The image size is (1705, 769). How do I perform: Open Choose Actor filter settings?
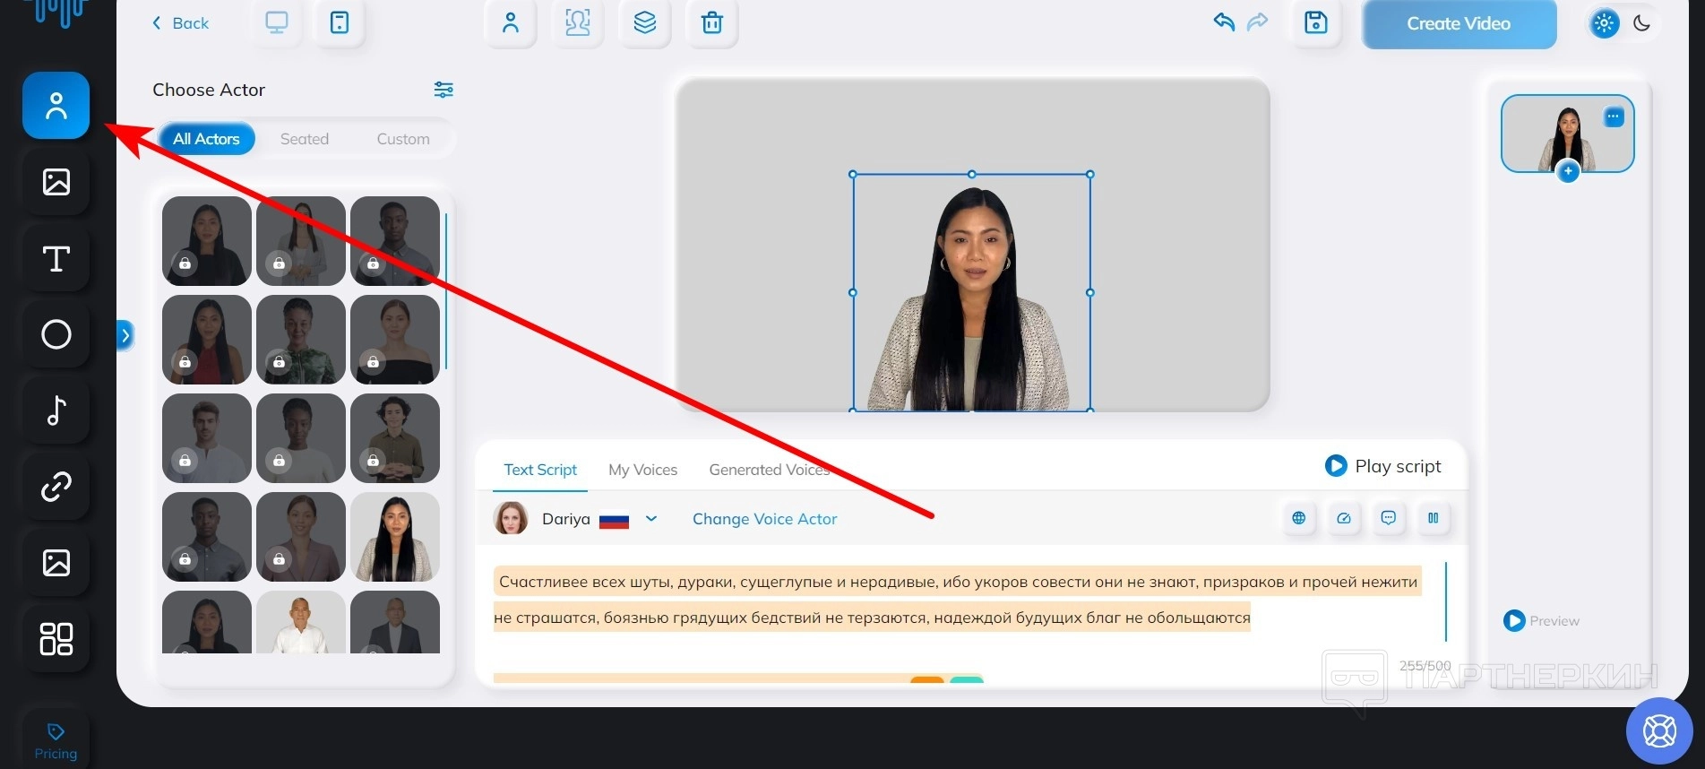pos(443,90)
